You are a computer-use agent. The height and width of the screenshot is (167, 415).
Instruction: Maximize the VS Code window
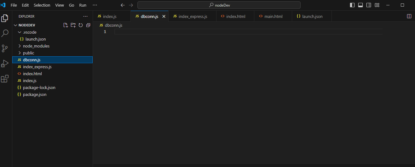[402, 5]
